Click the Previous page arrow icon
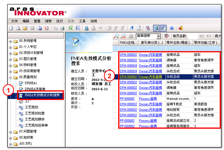The width and height of the screenshot is (224, 150). (x=202, y=36)
